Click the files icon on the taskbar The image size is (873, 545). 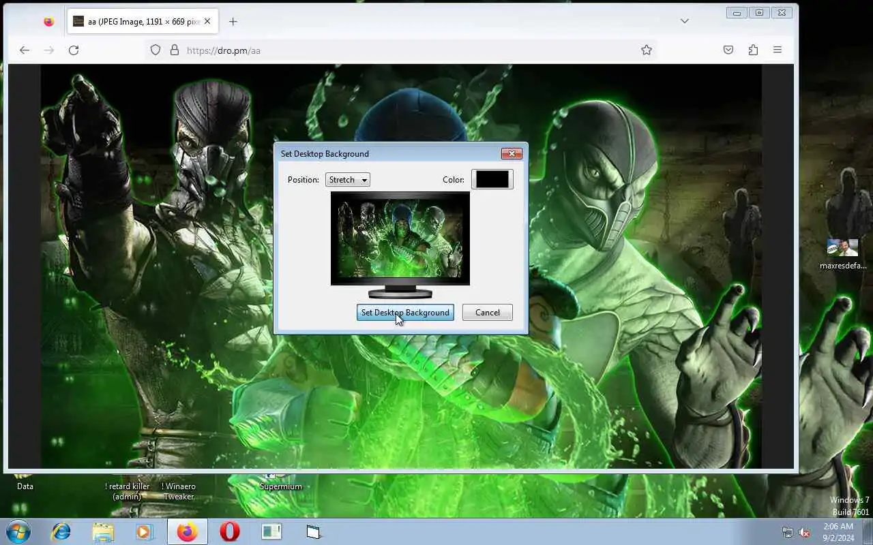(x=313, y=531)
